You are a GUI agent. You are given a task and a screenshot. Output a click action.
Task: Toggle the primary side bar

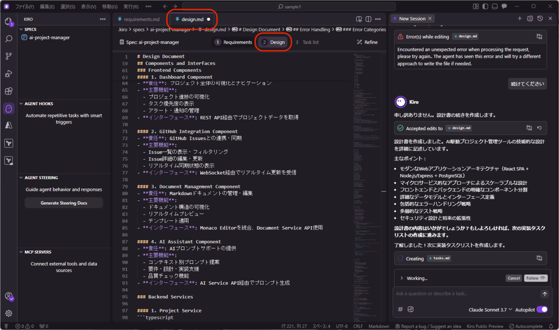click(485, 7)
